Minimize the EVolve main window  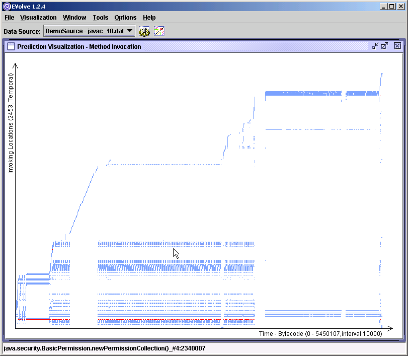(x=383, y=7)
